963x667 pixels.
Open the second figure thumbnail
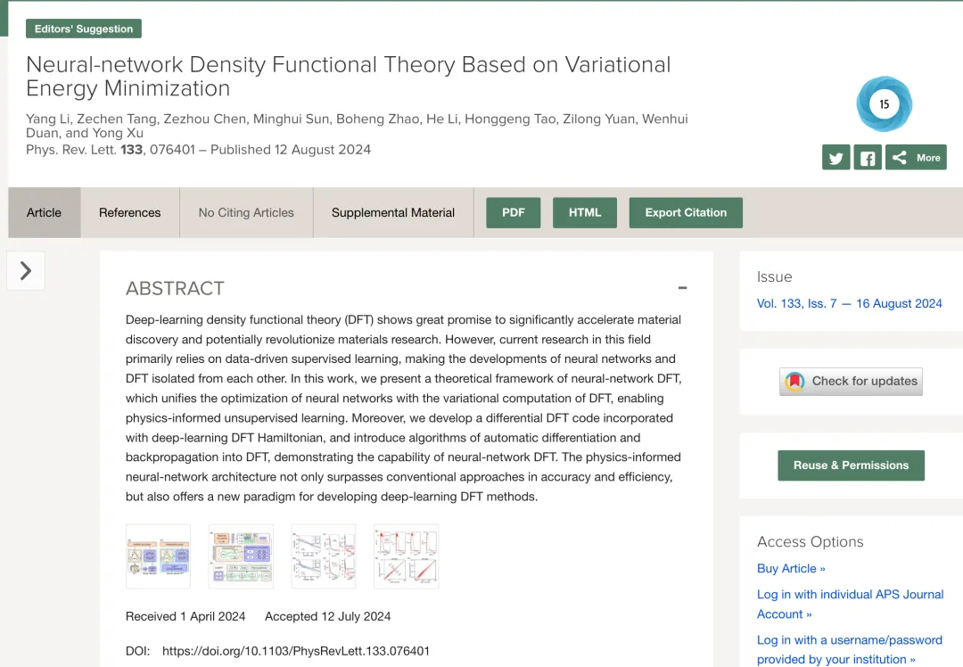coord(241,556)
